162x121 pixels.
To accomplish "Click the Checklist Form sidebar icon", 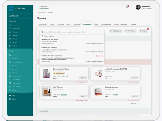I will click(x=10, y=80).
